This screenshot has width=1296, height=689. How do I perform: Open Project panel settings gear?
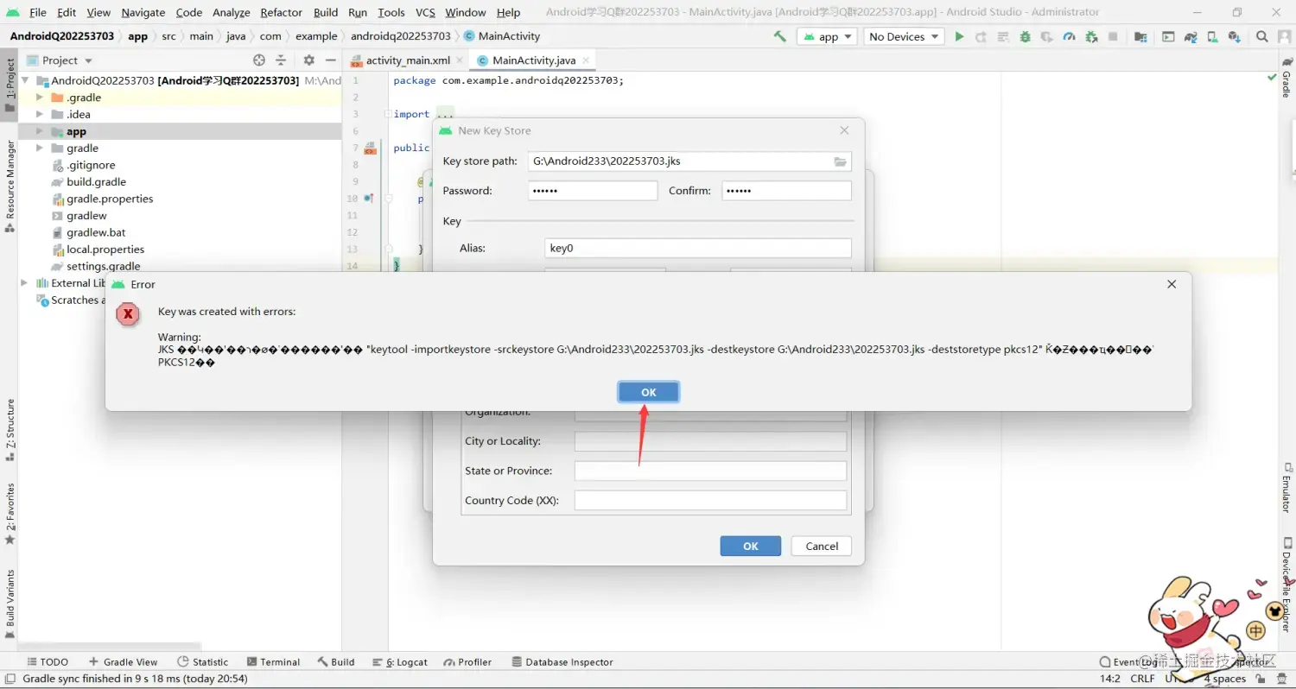[x=309, y=60]
